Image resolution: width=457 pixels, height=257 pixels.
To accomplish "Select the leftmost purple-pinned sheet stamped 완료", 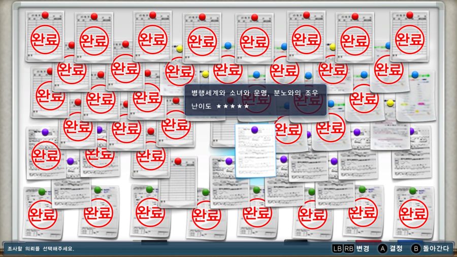I will coord(45,153).
